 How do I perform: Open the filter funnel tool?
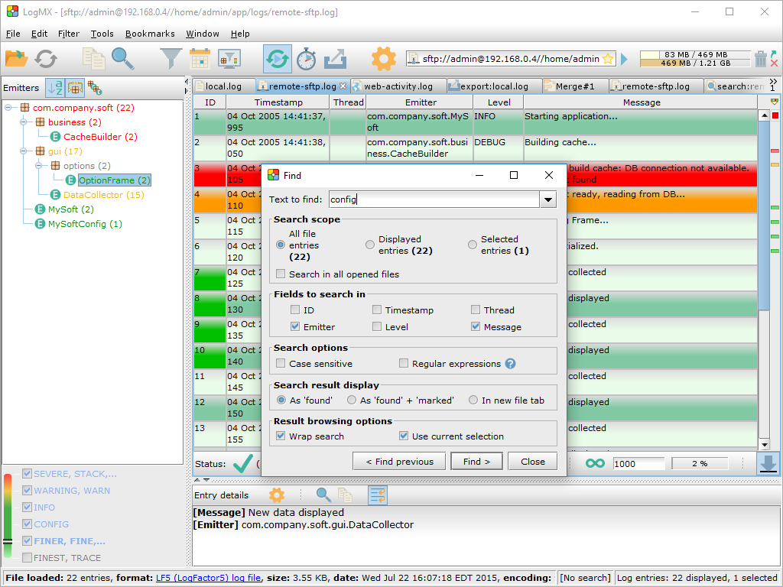171,58
